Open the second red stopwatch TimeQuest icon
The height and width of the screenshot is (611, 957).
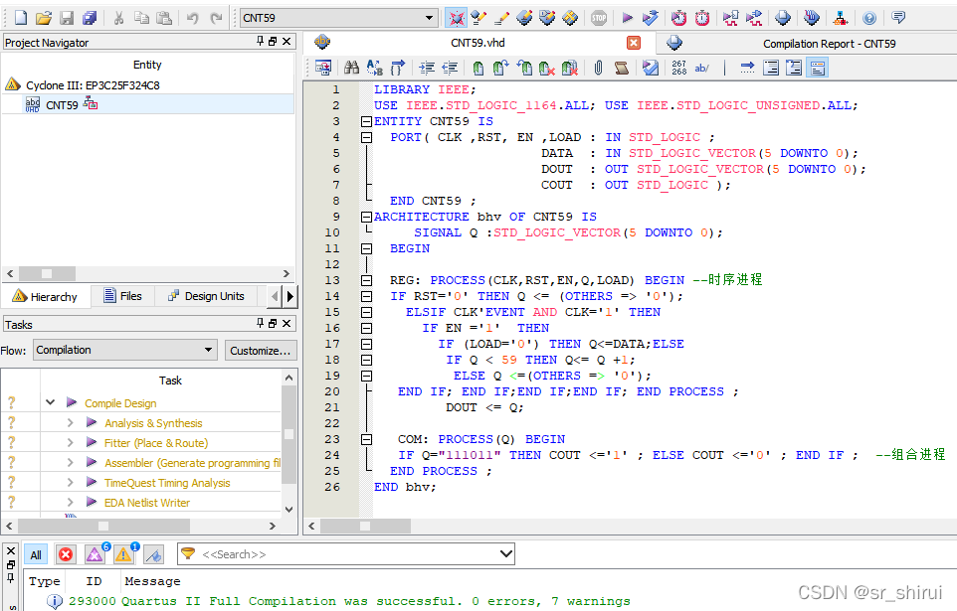702,18
